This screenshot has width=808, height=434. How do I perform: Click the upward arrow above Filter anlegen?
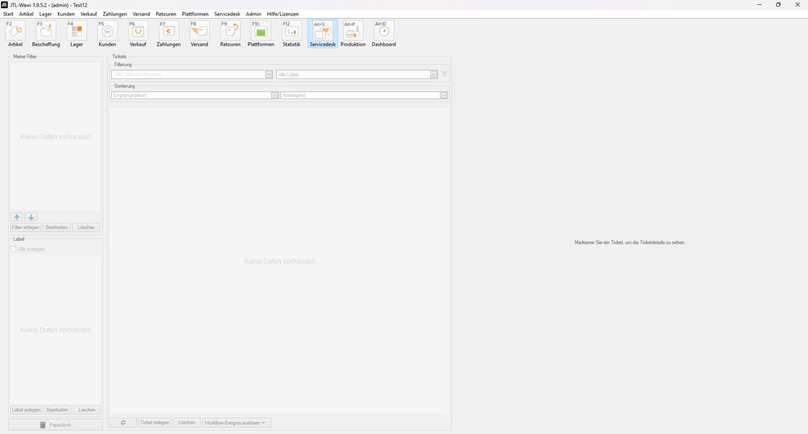[x=17, y=217]
